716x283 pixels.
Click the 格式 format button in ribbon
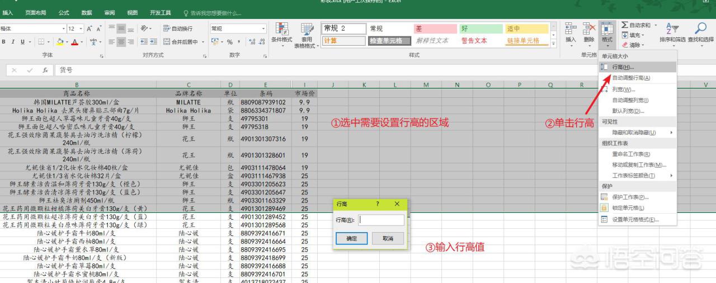pyautogui.click(x=607, y=34)
